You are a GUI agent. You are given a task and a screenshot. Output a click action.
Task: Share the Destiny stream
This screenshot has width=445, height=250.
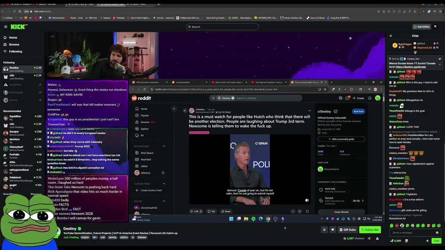pos(369,238)
